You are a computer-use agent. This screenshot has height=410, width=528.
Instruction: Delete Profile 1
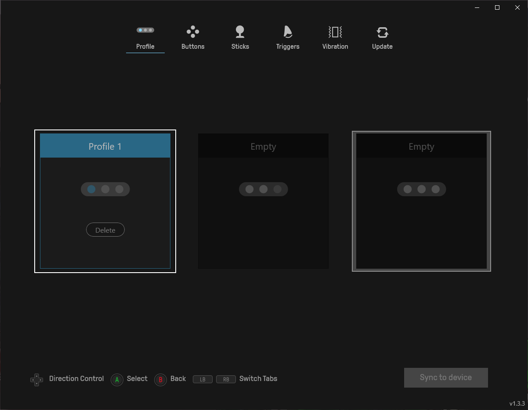pos(105,230)
